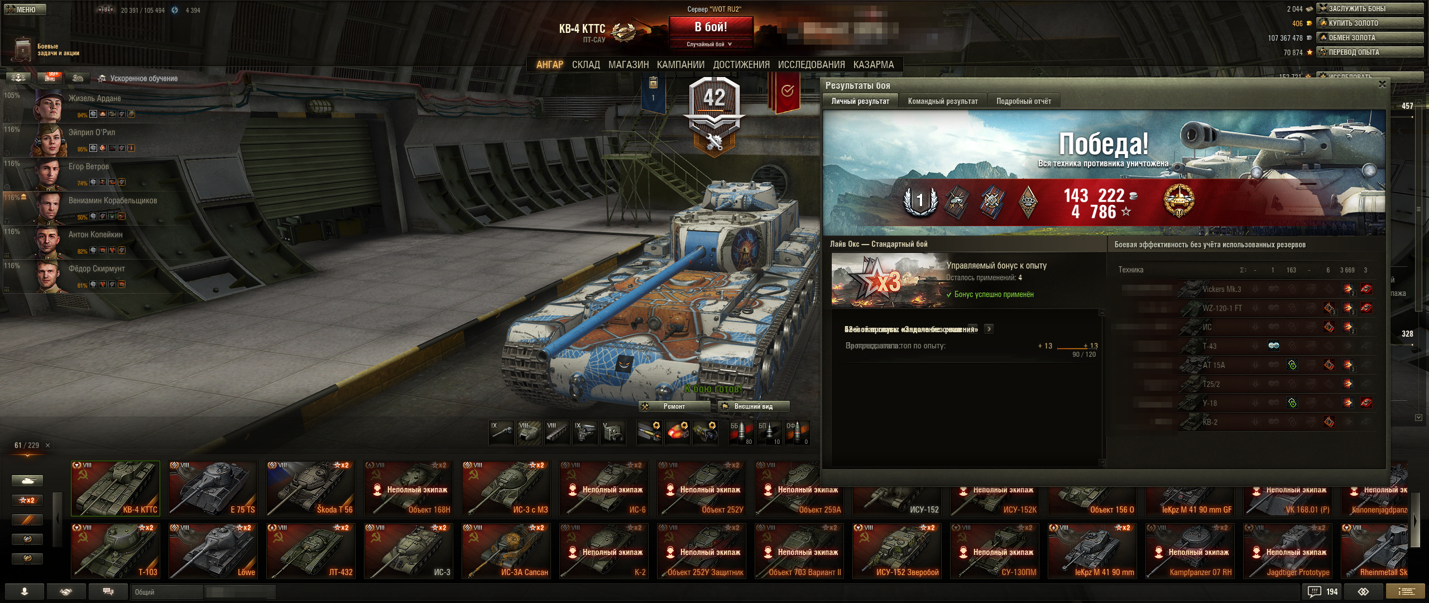Open the tank carousel filter panel button
The image size is (1429, 603).
[27, 481]
